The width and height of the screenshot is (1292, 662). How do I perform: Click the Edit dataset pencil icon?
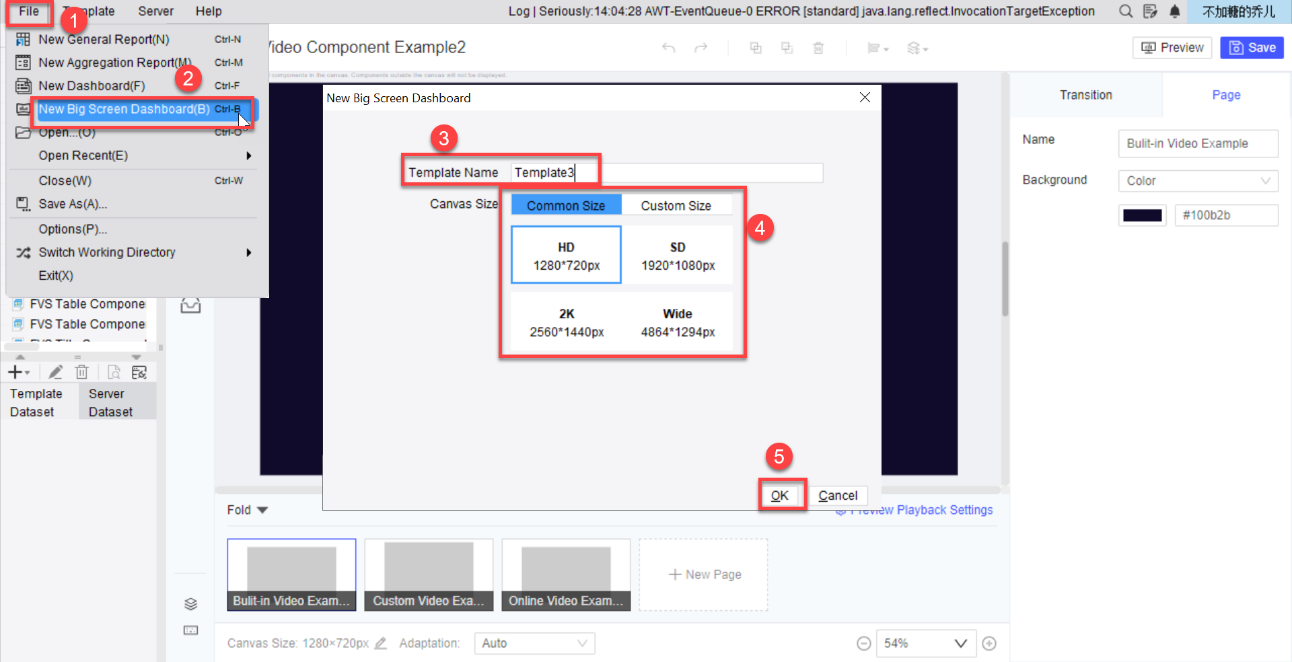pos(56,371)
